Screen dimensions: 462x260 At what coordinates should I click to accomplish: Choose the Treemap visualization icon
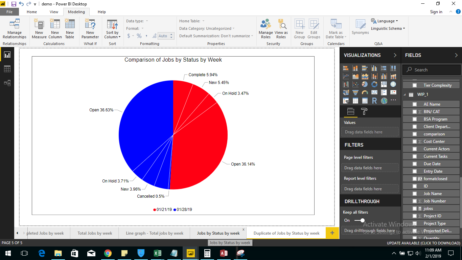384,84
